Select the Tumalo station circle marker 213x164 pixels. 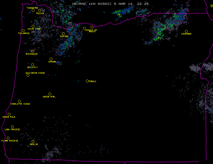click(x=87, y=81)
